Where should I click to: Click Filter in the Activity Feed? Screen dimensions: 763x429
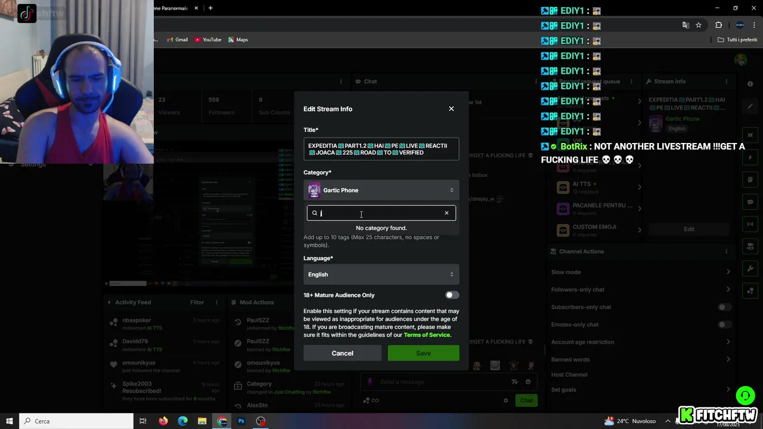197,302
